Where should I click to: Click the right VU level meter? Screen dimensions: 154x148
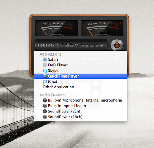tap(102, 28)
